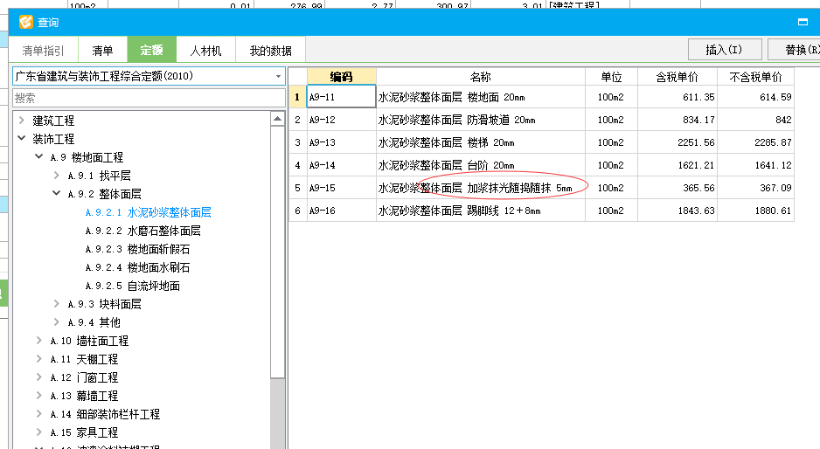The height and width of the screenshot is (449, 820).
Task: Select A.9.1 找平层 tree item
Action: [100, 176]
